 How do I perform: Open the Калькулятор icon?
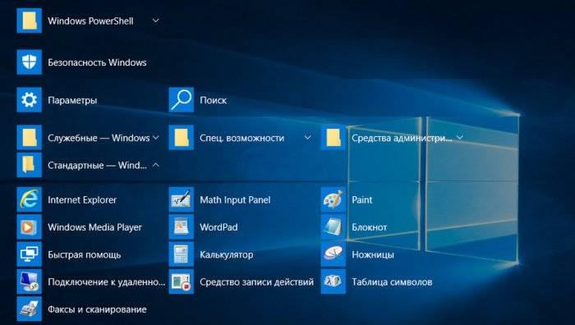[x=182, y=254]
